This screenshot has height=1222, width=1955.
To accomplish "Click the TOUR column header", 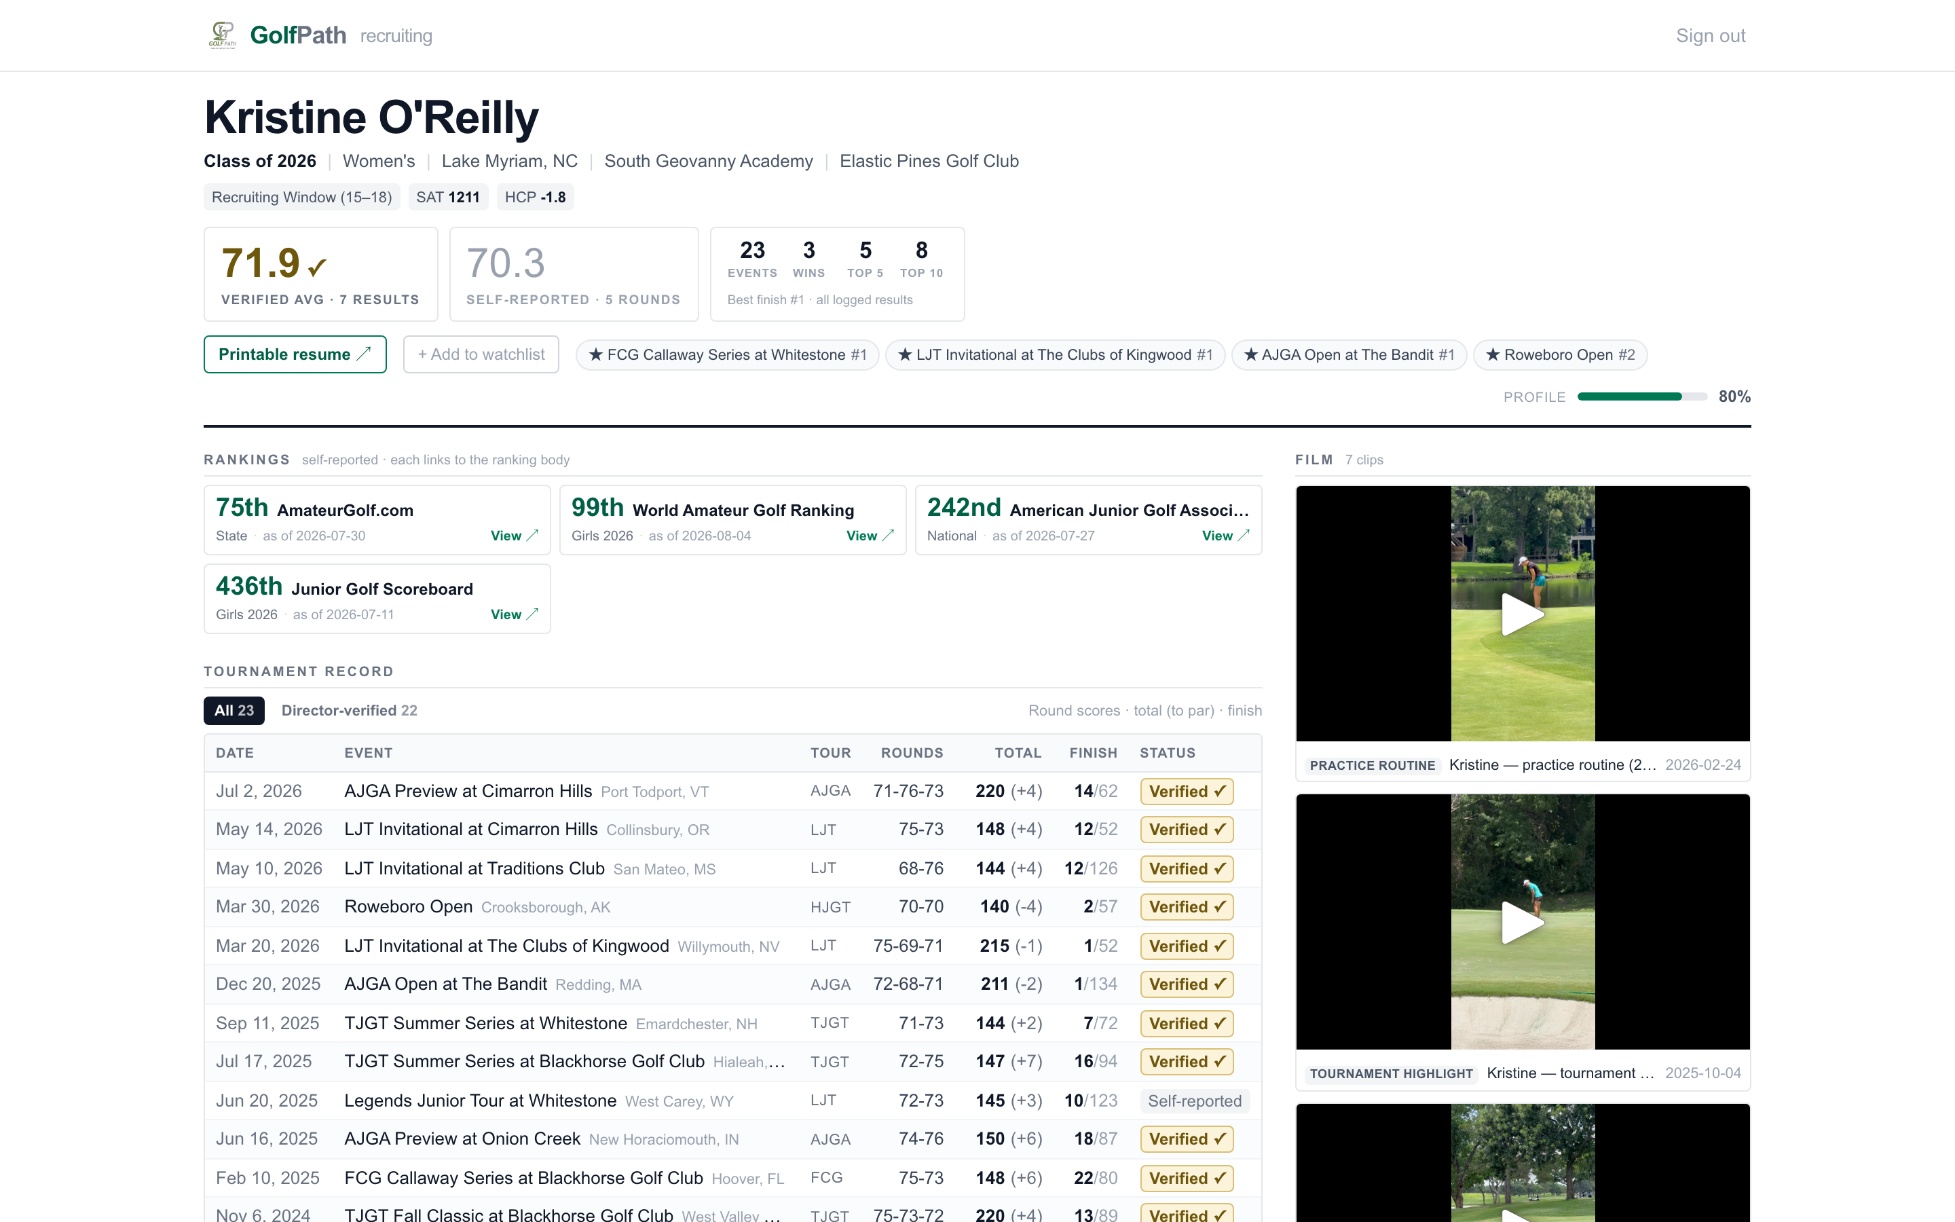I will [830, 752].
